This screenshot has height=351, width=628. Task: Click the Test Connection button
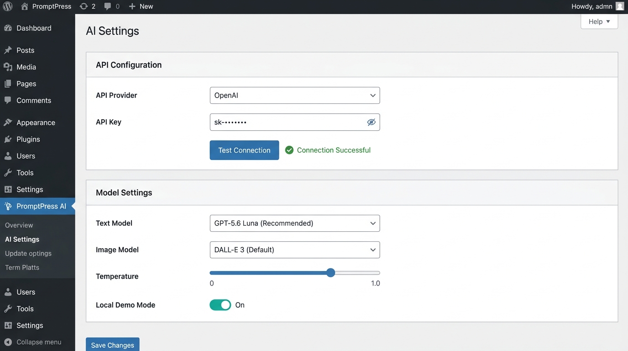pos(244,150)
